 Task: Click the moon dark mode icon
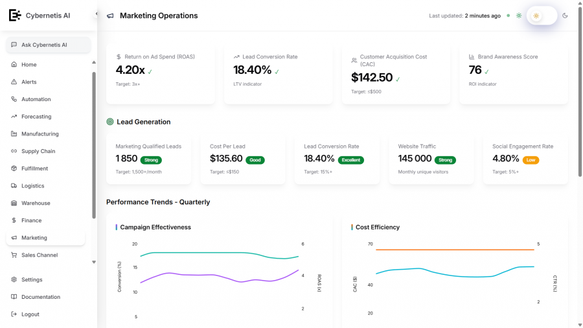(565, 16)
